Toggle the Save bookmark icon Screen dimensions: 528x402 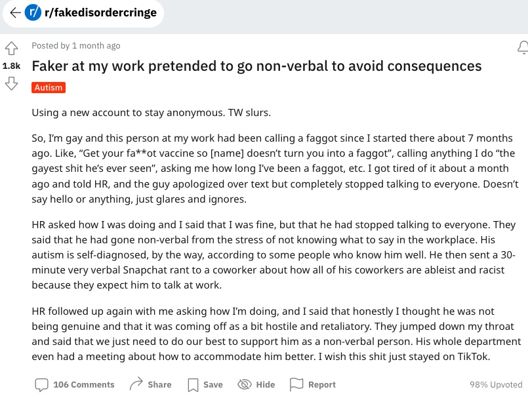(x=193, y=385)
